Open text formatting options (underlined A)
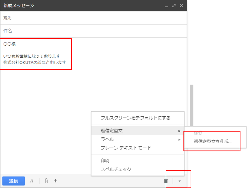247x188 pixels. pos(31,181)
